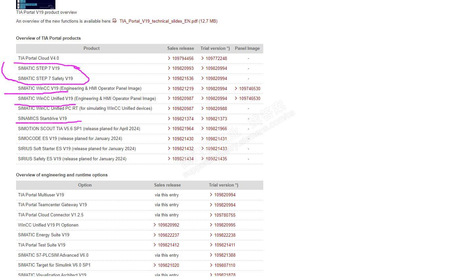The height and width of the screenshot is (277, 471).
Task: Click the 'SIMATIC S7-PLCSIM Advanced V6.0' option name
Action: (x=53, y=255)
